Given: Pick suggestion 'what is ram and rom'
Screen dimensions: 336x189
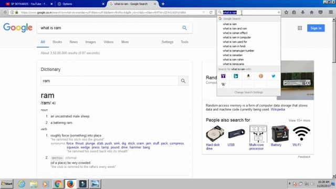Looking at the screenshot, I should [x=248, y=28].
